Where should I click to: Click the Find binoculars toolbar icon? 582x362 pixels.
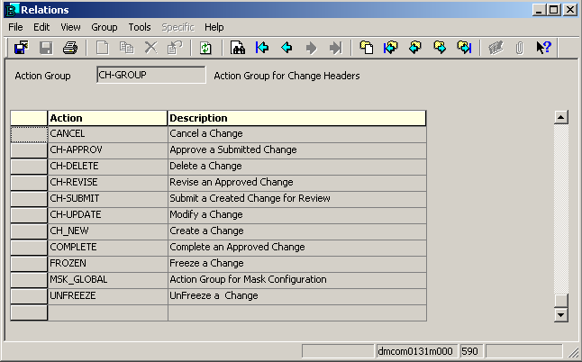point(238,48)
